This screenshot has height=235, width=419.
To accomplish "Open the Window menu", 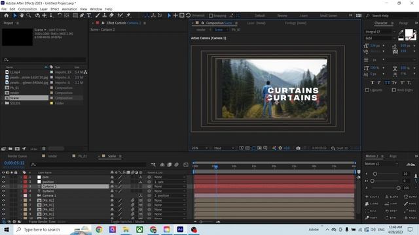I will point(96,9).
